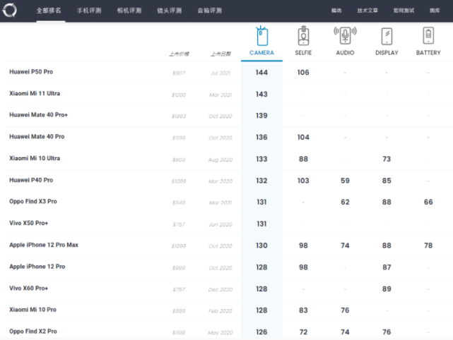Click audio score 76 for Xiaomi Mi 10 Pro
This screenshot has width=453, height=340.
pos(345,310)
